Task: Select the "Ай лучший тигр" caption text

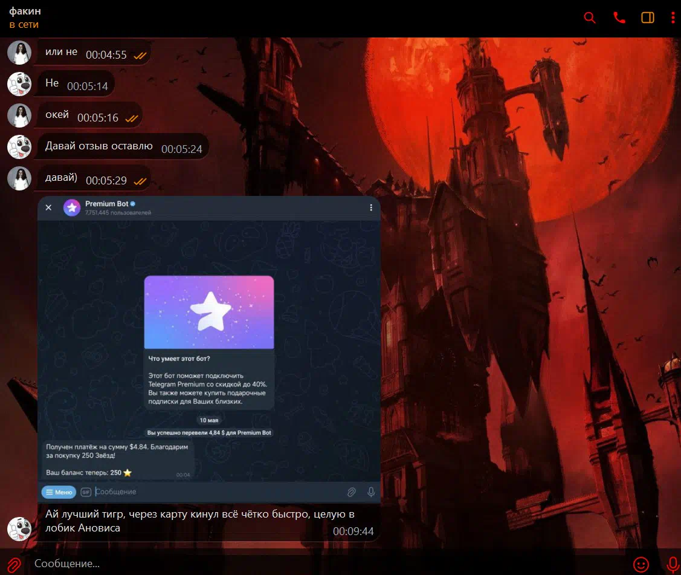Action: tap(200, 521)
